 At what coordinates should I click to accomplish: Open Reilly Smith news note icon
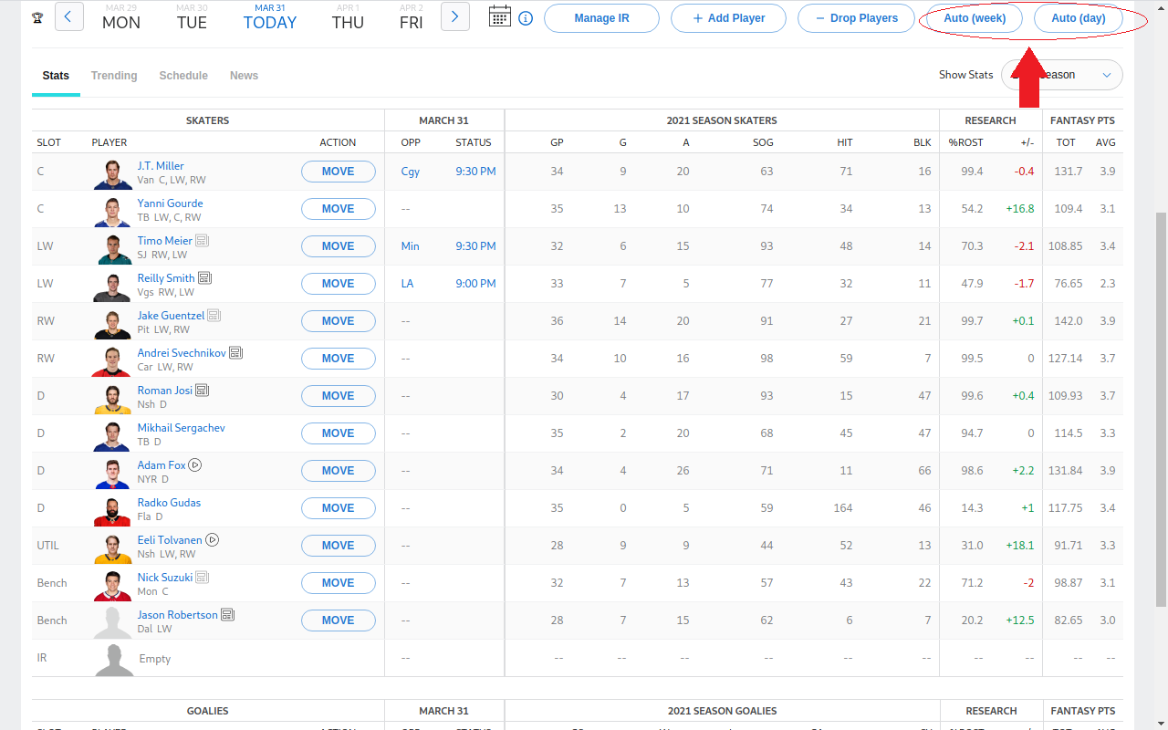[x=205, y=278]
